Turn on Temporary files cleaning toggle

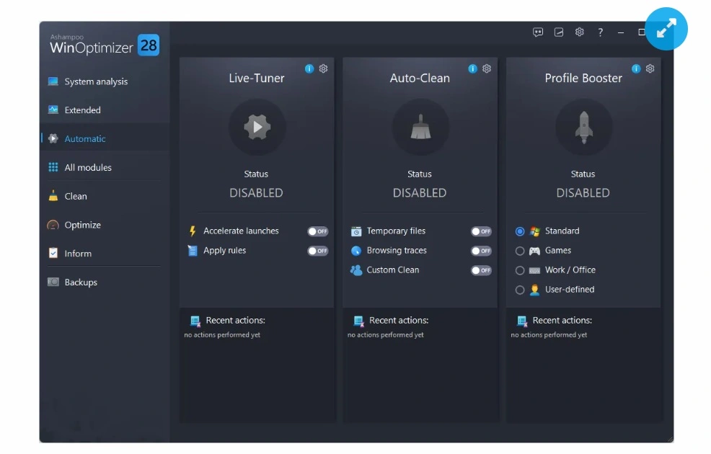click(481, 231)
